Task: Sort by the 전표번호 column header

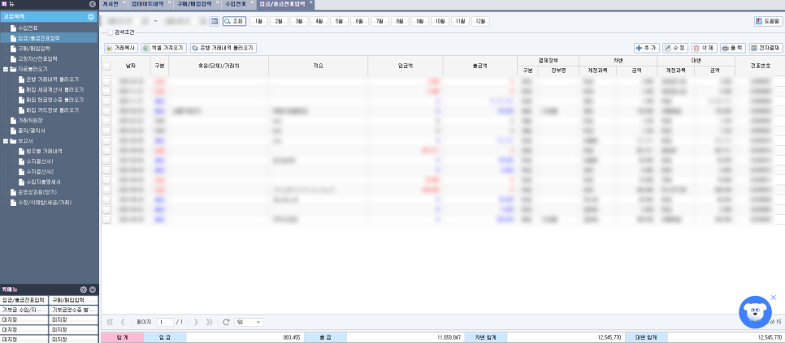Action: 759,66
